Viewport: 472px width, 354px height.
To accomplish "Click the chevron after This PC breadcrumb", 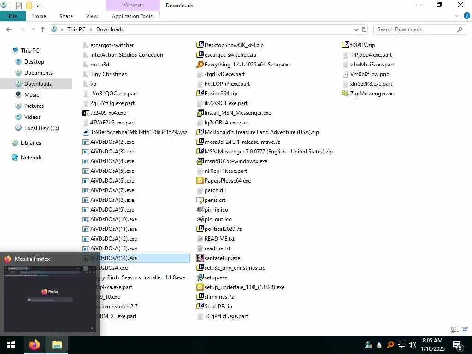I will point(91,29).
